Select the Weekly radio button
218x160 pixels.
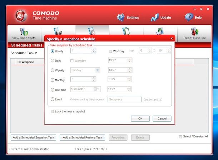(x=53, y=70)
